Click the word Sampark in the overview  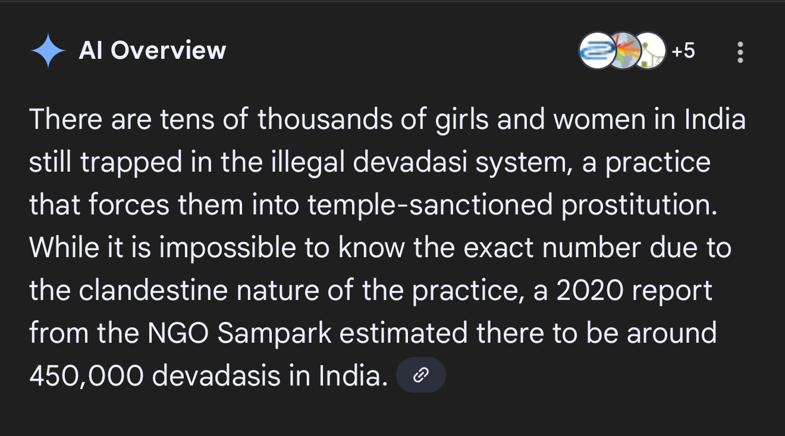275,333
